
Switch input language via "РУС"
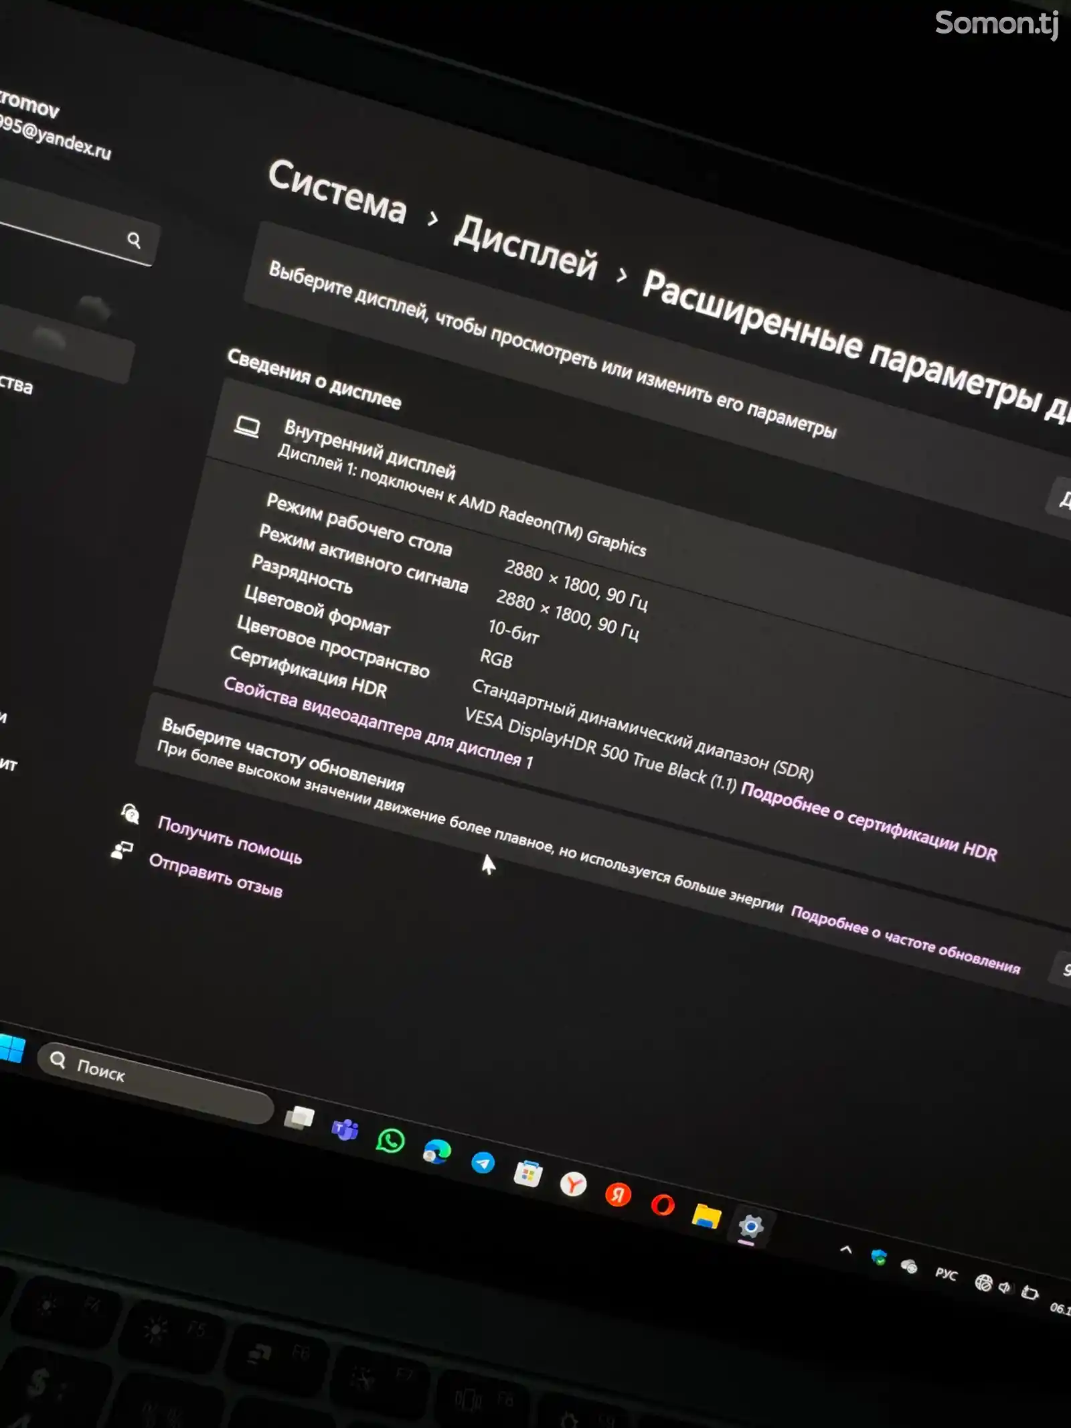click(x=946, y=1273)
